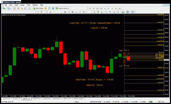
Task: Switch to the CADJPY,H4 chart tab
Action: [x=47, y=99]
